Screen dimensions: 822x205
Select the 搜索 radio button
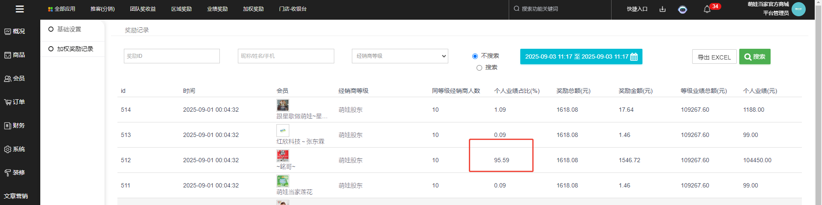(479, 68)
